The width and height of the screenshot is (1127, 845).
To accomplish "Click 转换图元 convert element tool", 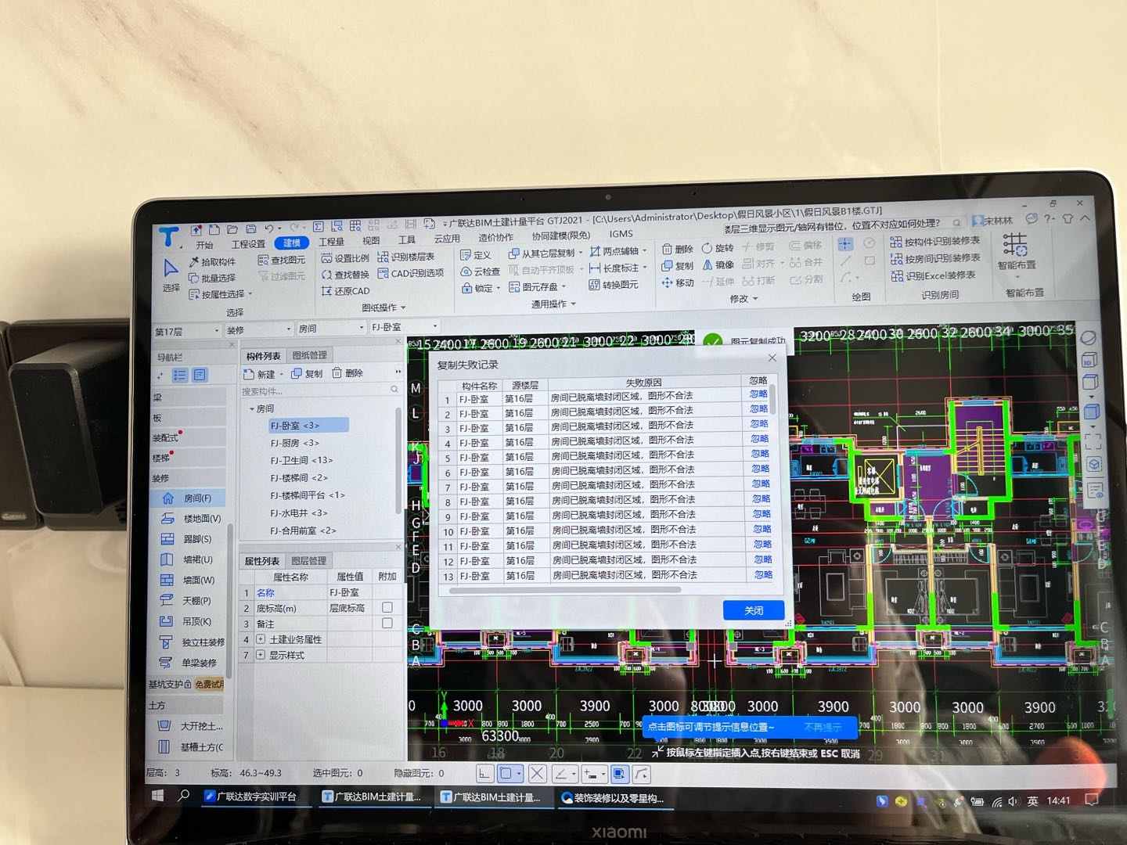I will [614, 285].
